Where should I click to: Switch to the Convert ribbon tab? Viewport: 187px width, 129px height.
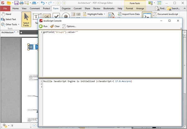78,8
